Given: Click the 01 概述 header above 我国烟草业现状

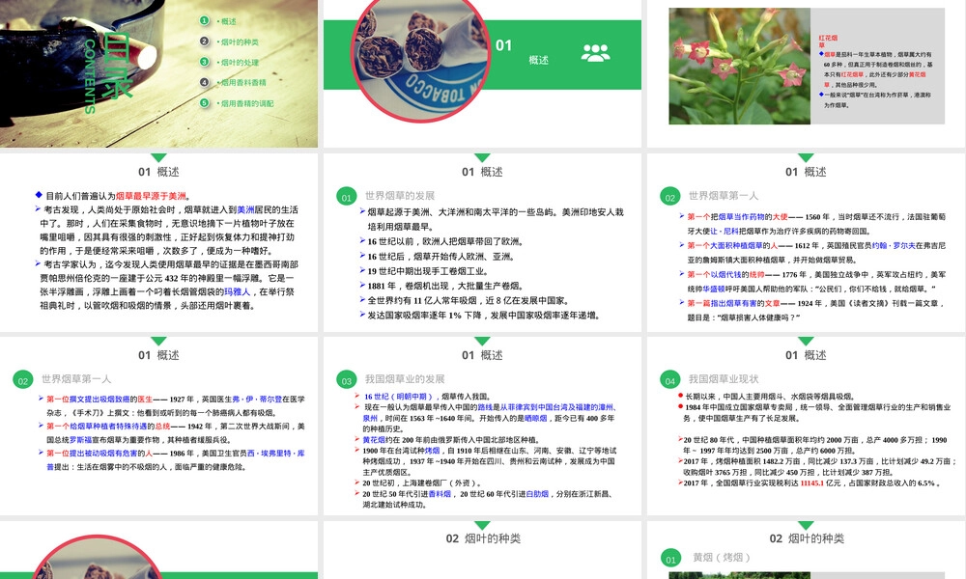Looking at the screenshot, I should [806, 355].
